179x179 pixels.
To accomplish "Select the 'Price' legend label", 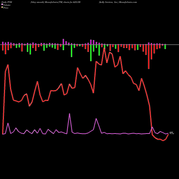I will (6, 8).
